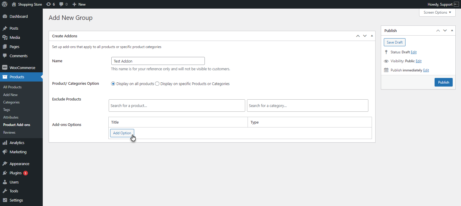Click the Marketing megaphone icon
The width and height of the screenshot is (461, 206).
tap(5, 152)
